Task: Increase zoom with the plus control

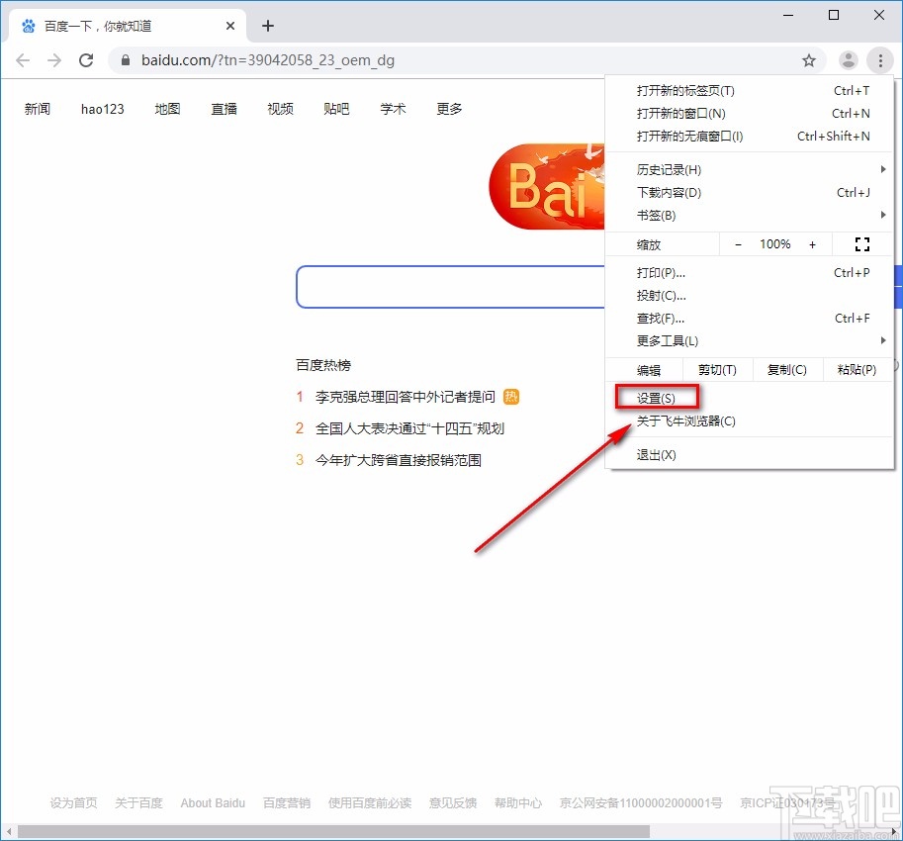Action: click(x=812, y=243)
